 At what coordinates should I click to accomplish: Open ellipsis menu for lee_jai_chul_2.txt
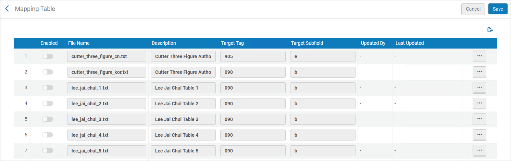click(479, 104)
